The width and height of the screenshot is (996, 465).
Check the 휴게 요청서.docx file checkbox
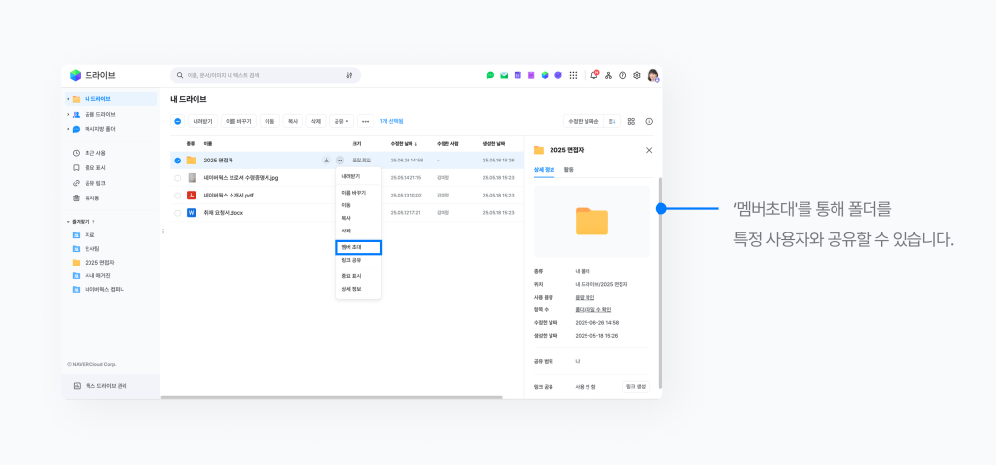pyautogui.click(x=177, y=212)
